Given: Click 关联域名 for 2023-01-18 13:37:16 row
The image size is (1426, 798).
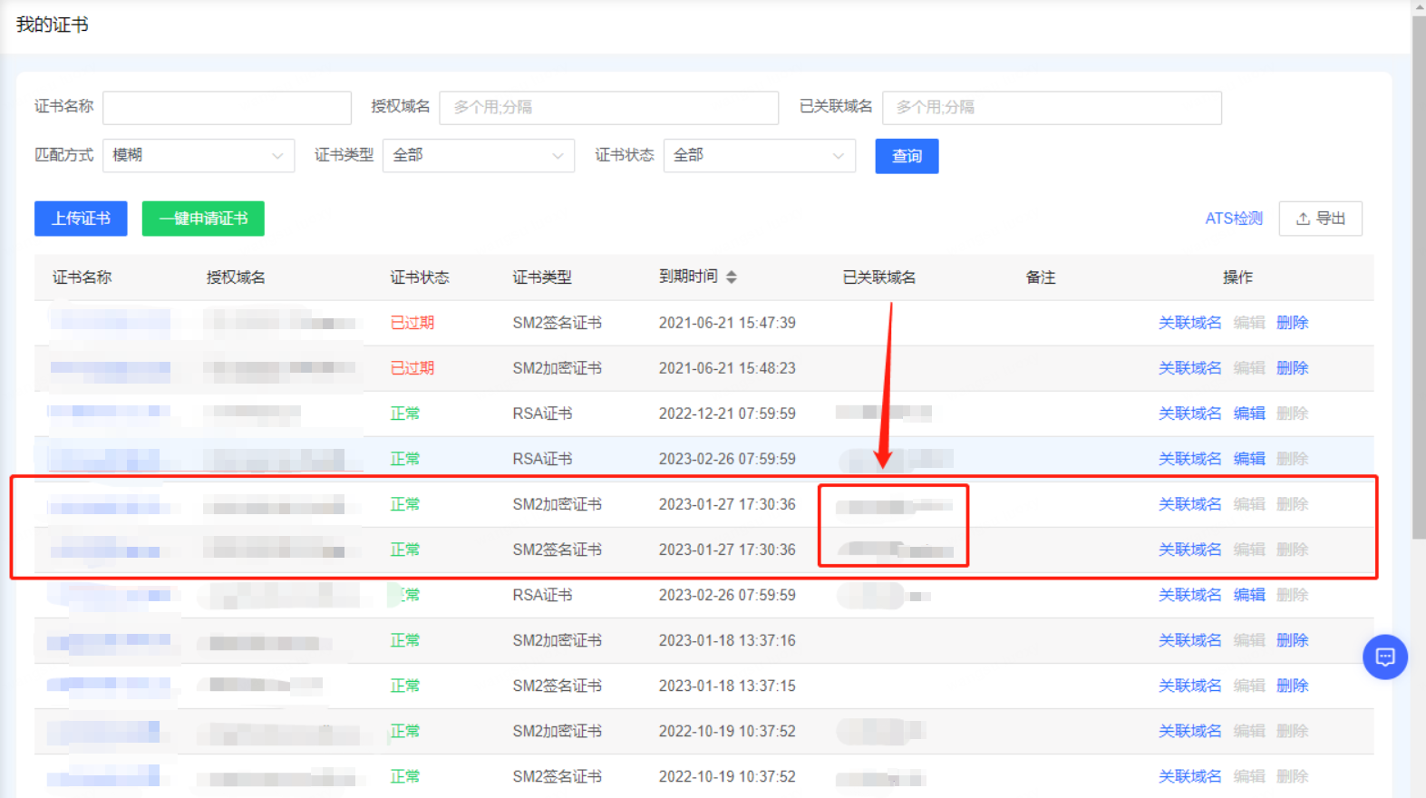Looking at the screenshot, I should click(1189, 640).
